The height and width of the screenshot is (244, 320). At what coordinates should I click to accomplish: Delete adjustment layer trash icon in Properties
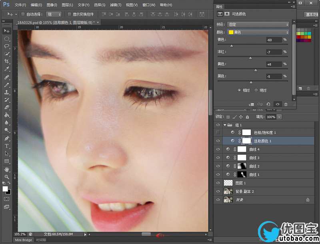point(286,104)
